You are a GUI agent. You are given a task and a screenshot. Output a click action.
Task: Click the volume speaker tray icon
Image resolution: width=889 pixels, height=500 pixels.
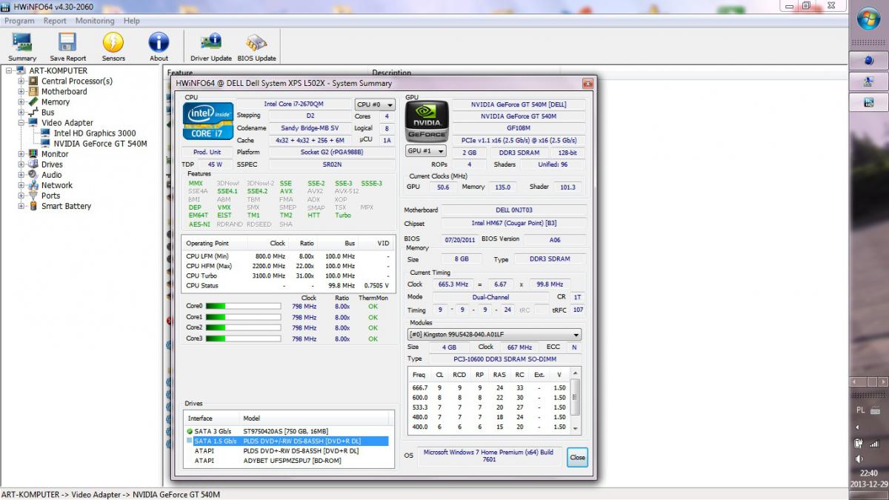point(859,459)
